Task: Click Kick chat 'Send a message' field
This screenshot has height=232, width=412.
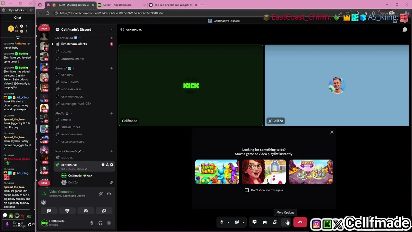Action: tap(19, 224)
